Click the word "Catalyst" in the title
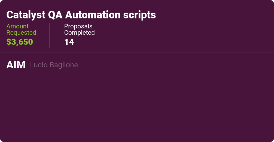The width and height of the screenshot is (274, 142). click(26, 15)
